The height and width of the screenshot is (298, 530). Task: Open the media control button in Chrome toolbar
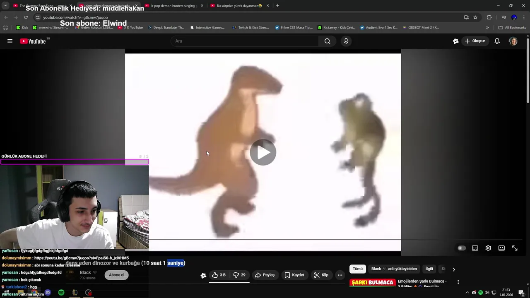click(x=504, y=17)
